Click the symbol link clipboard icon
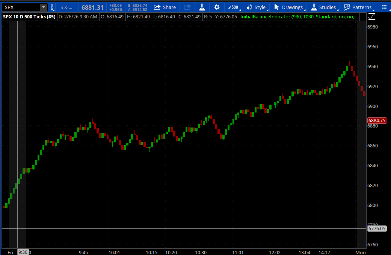The width and height of the screenshot is (391, 255). click(x=52, y=7)
